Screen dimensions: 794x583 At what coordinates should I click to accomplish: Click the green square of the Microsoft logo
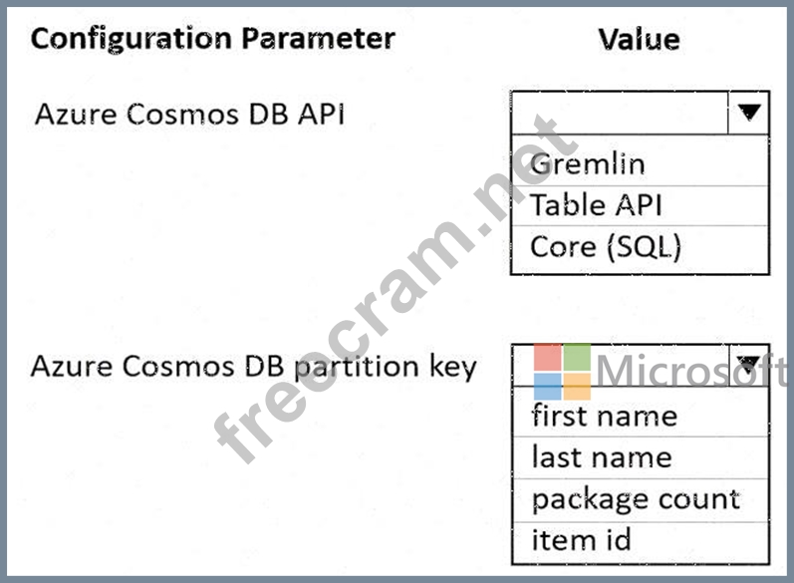coord(577,357)
